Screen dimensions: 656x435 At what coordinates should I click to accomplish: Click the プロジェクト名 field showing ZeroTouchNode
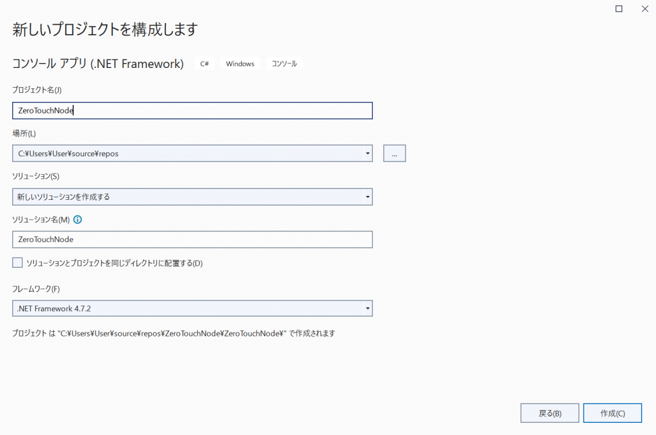[x=192, y=110]
